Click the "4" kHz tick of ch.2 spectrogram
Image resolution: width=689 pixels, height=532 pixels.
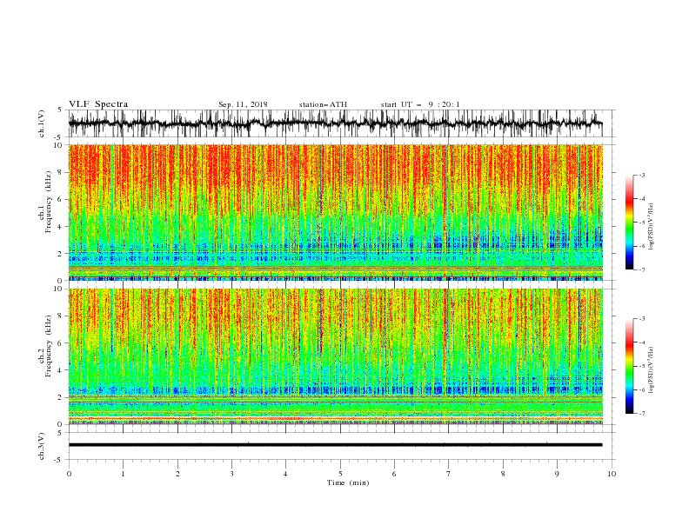61,370
